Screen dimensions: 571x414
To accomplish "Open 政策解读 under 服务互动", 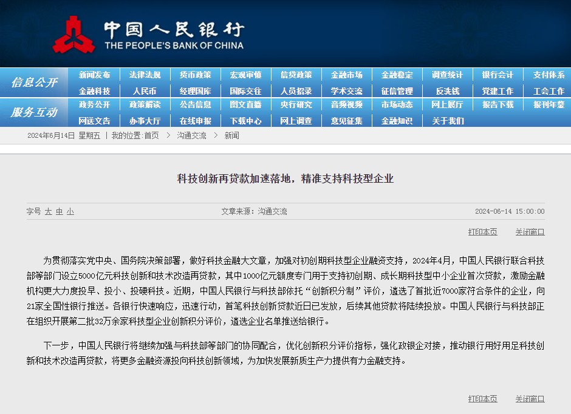I will pos(145,104).
